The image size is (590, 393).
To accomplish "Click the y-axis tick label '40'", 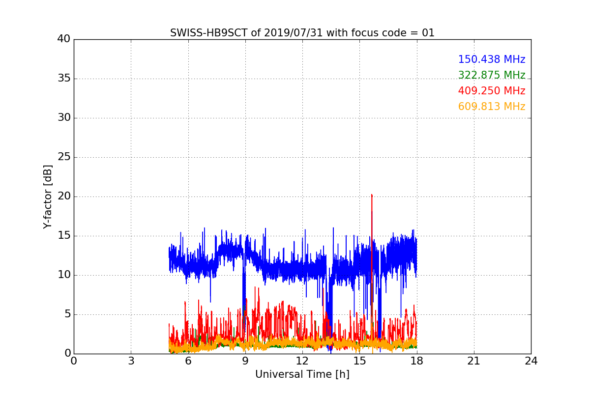I will point(63,39).
